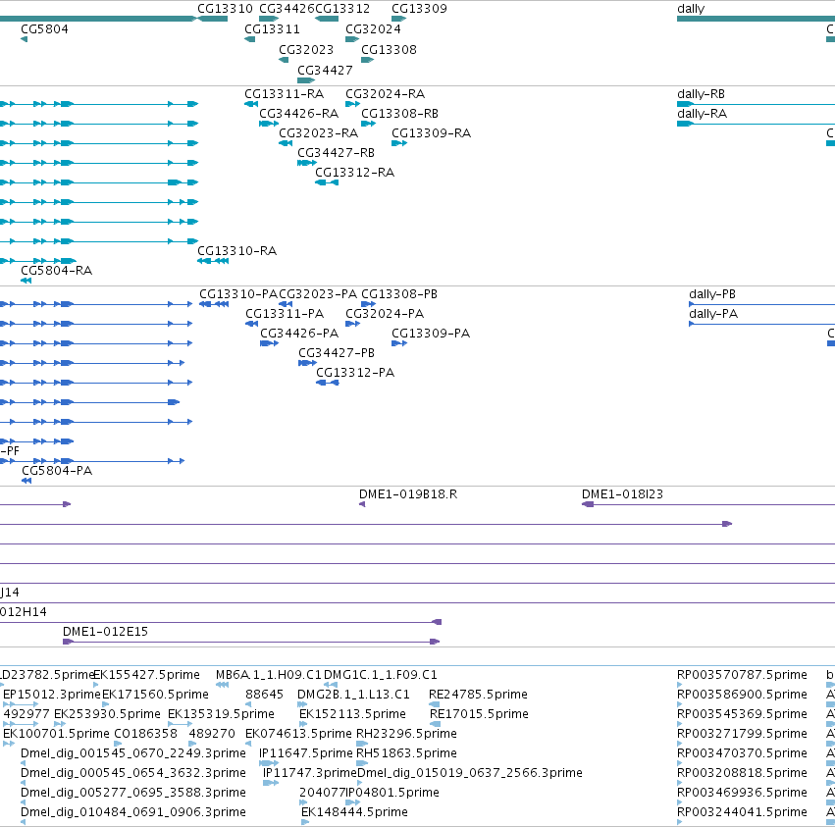Screen dimensions: 835x827
Task: Select EST label EK152113.5prime
Action: (x=352, y=714)
